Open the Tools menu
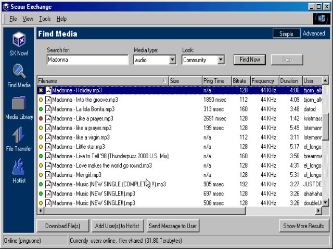Screen dimensions: 333x249 [x=45, y=19]
